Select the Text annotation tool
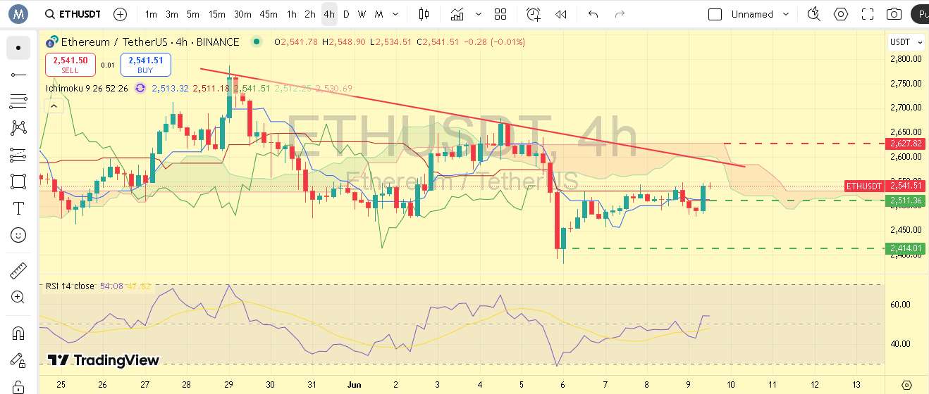This screenshot has width=929, height=394. click(x=18, y=208)
